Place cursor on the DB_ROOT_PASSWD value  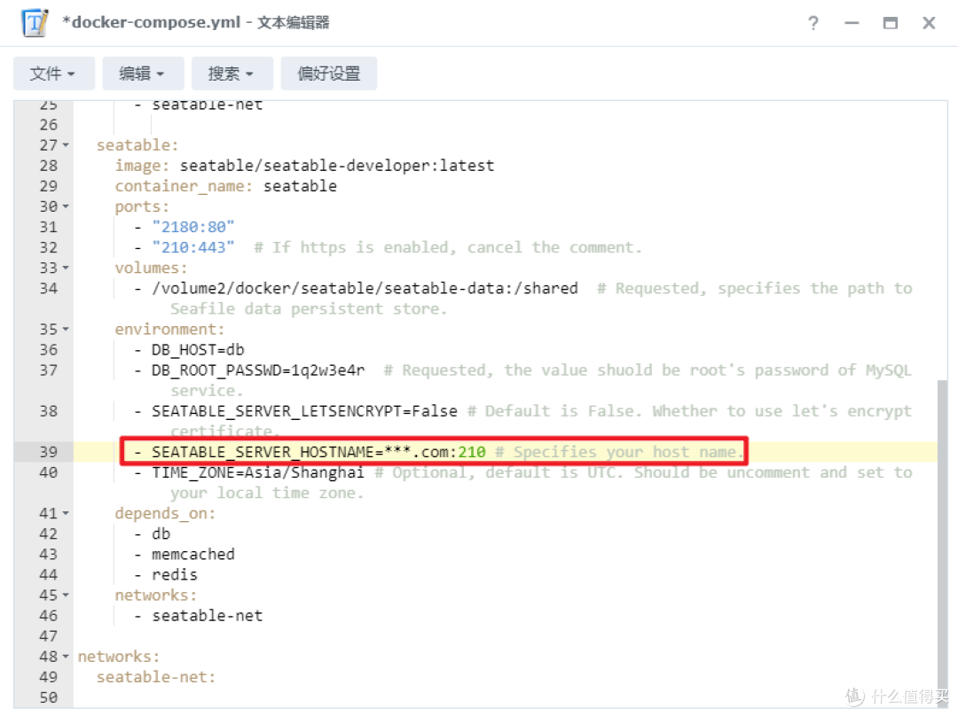click(x=328, y=370)
